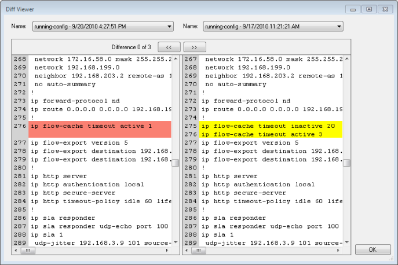Click left line 286 'ip sla responder'
Image resolution: width=398 pixels, height=265 pixels.
pos(63,218)
